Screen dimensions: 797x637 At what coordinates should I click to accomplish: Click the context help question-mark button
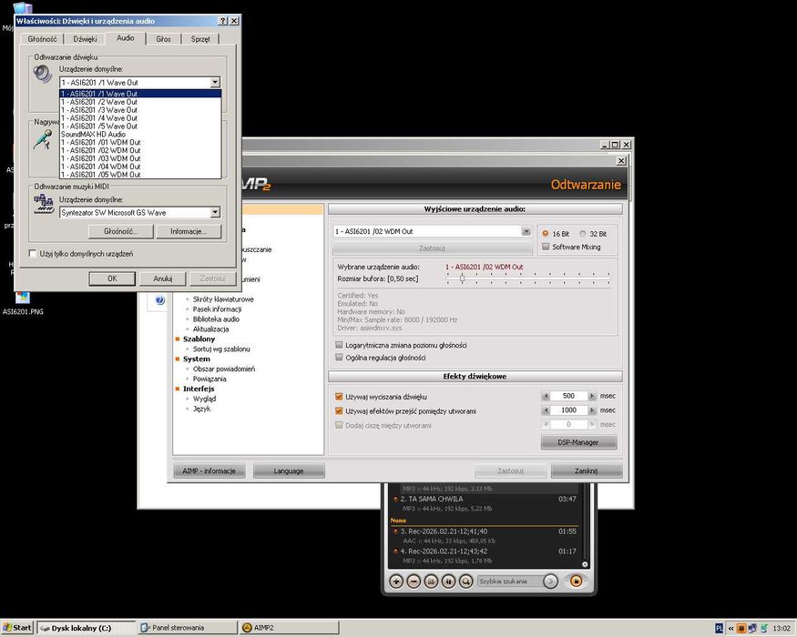[x=222, y=21]
